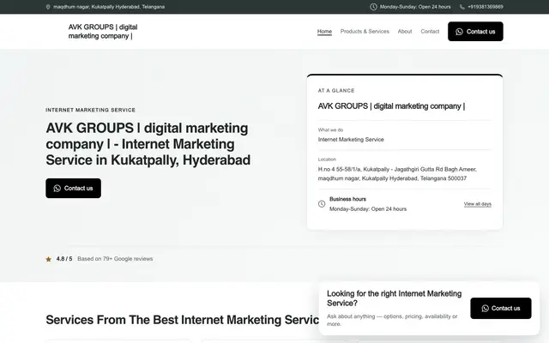Image resolution: width=549 pixels, height=343 pixels.
Task: Select the Monday-Sunday: Open 24 hours text in the top bar
Action: tap(415, 7)
